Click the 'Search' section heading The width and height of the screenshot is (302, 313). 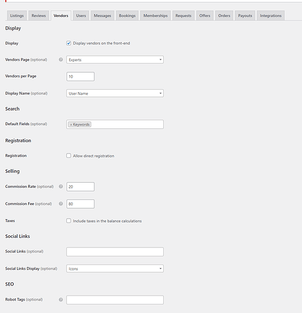coord(13,109)
